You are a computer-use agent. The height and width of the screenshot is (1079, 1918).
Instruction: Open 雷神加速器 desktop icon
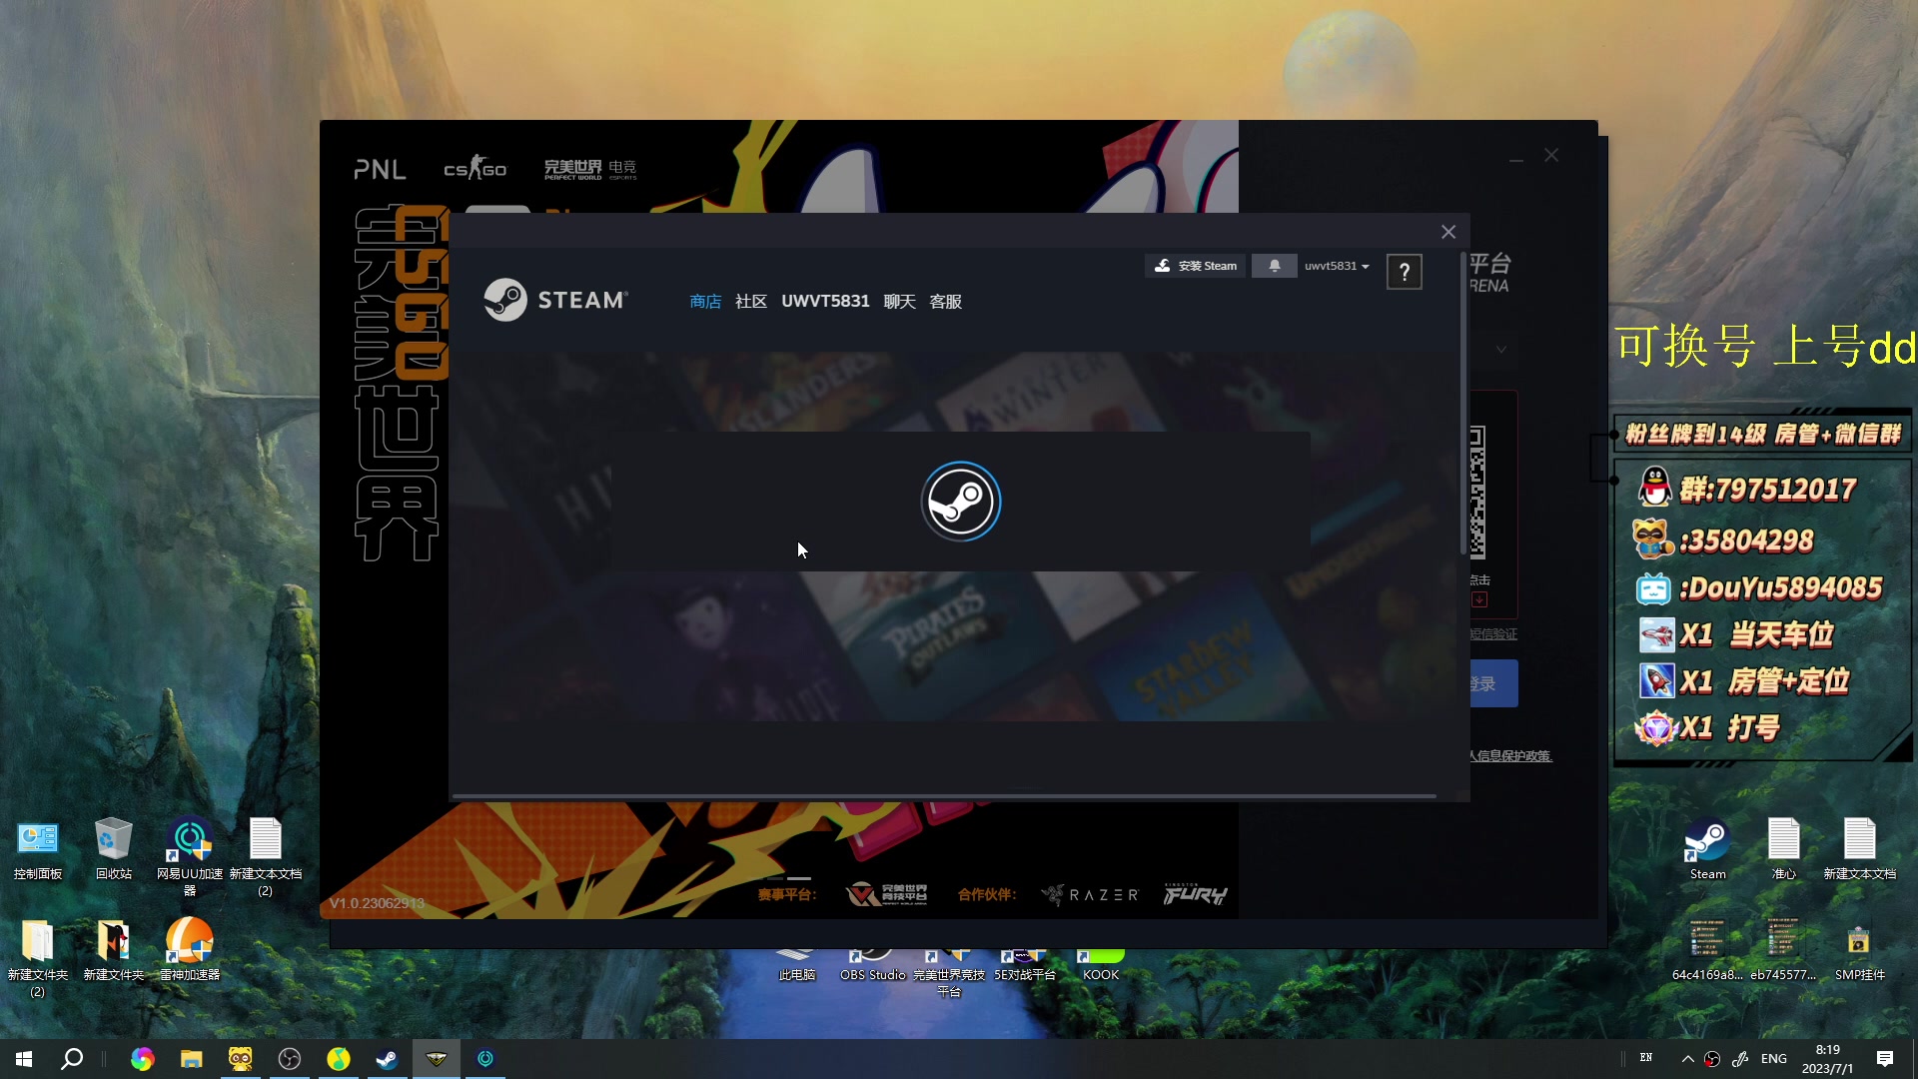[x=190, y=949]
